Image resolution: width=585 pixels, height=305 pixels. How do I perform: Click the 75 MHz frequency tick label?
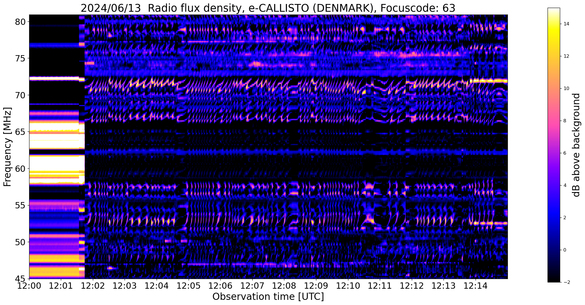point(21,59)
